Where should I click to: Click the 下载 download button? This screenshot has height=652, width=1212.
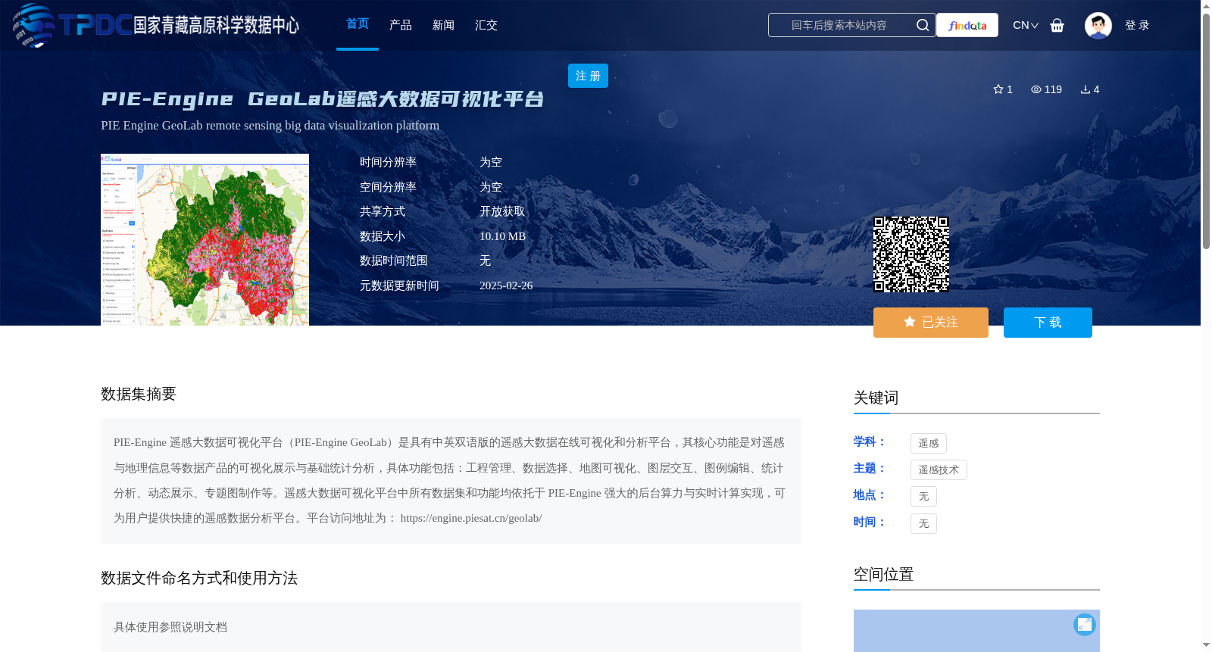coord(1048,323)
